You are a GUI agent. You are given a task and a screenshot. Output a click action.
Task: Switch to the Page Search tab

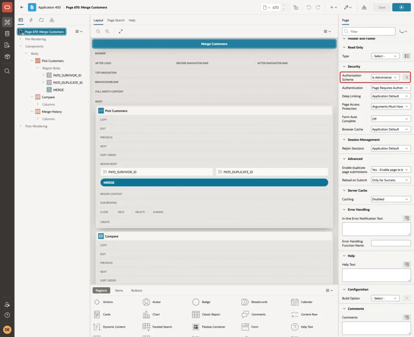point(116,20)
